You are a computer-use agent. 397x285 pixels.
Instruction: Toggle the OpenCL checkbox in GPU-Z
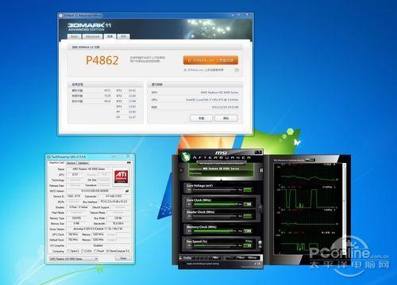point(69,251)
